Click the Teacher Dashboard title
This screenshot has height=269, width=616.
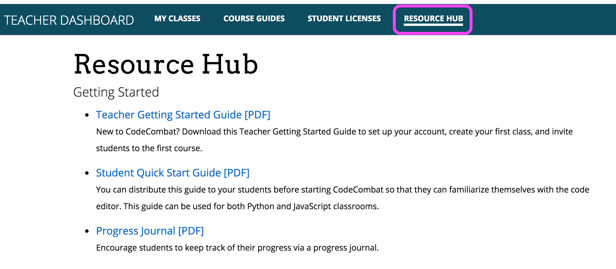tap(69, 20)
